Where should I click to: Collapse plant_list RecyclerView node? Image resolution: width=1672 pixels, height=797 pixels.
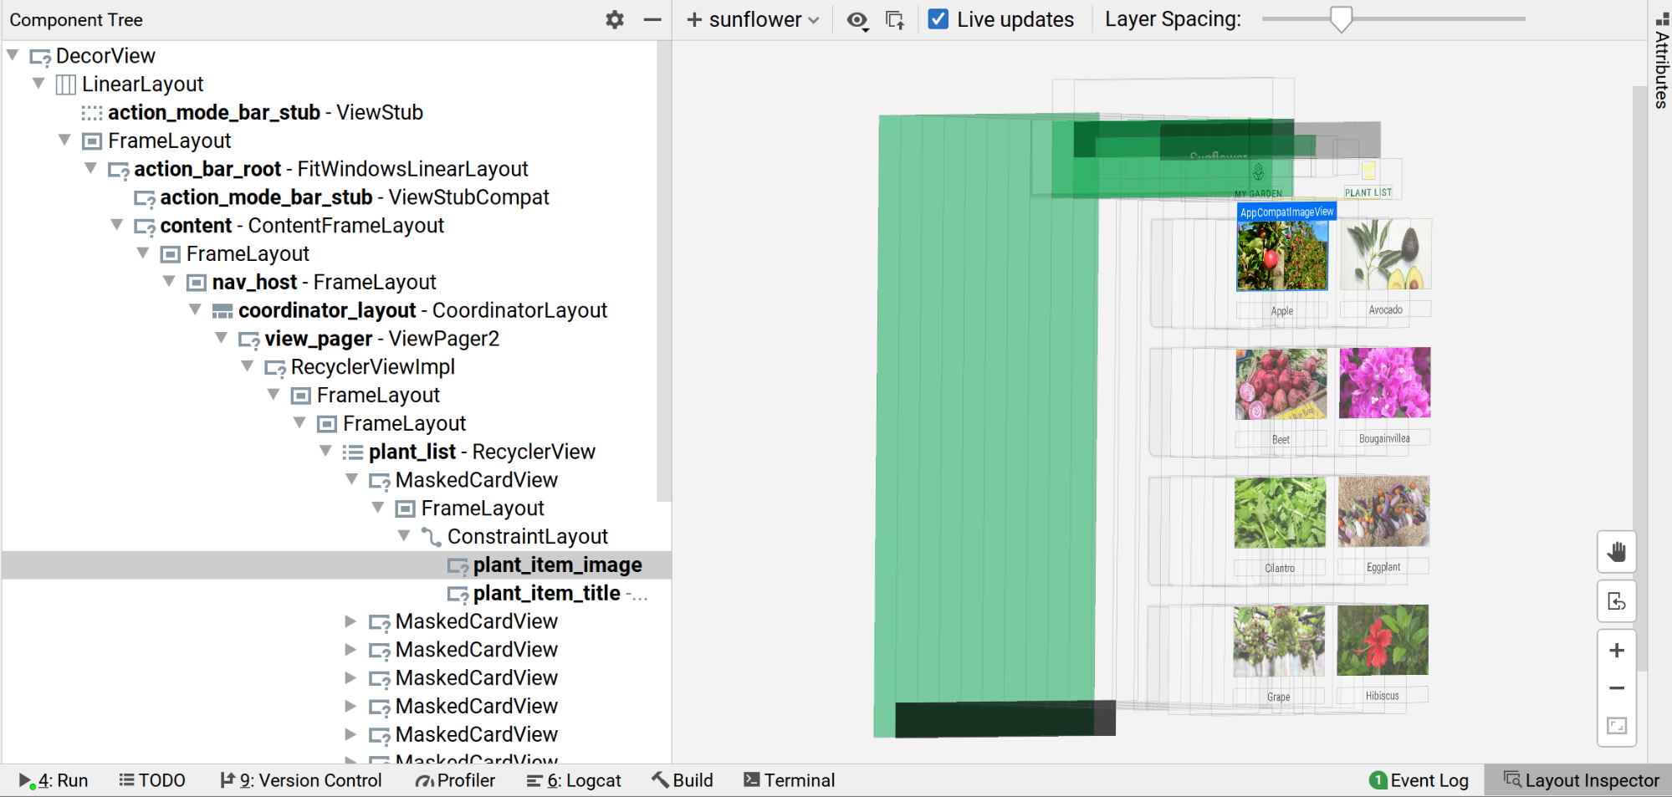[x=325, y=452]
